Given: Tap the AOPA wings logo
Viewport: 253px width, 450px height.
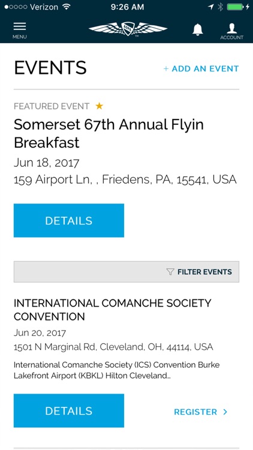Looking at the screenshot, I should 128,29.
